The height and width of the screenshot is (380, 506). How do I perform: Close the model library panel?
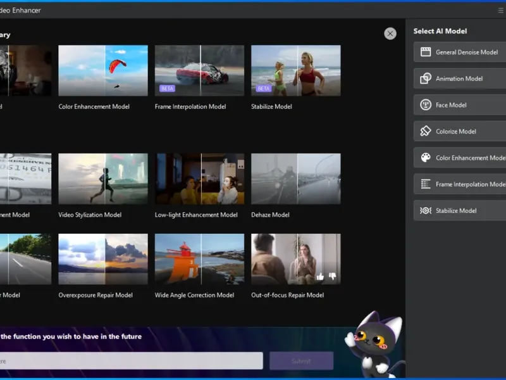pos(390,34)
